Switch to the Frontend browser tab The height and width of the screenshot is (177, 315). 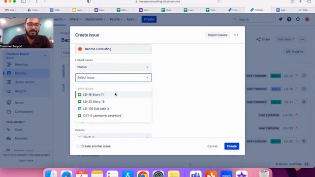[257, 10]
